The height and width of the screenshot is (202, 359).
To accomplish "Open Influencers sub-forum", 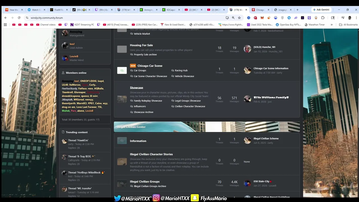I will pos(140,106).
